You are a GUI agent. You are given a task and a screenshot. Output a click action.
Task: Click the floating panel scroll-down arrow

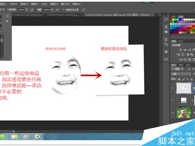click(x=2, y=57)
